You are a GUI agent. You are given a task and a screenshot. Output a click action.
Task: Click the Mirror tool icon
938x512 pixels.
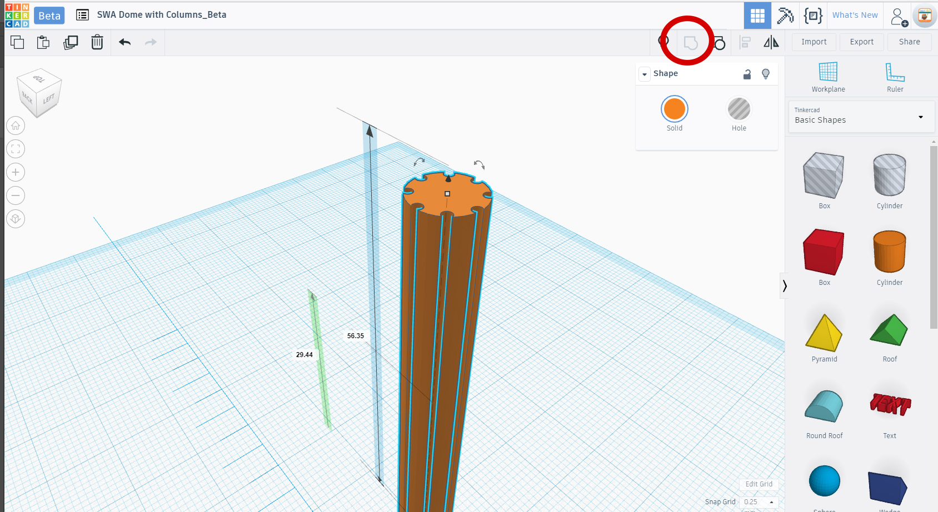(771, 42)
